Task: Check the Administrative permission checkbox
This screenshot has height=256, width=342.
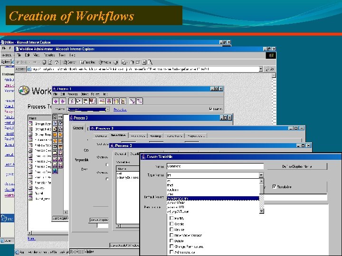Action: [x=171, y=252]
